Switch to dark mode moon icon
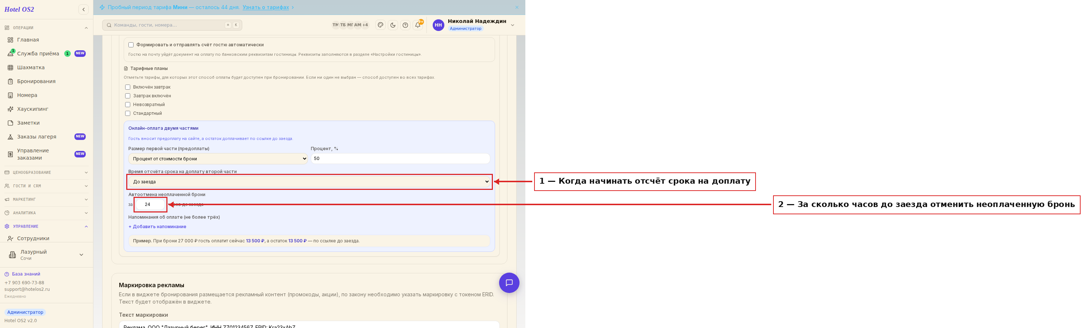 pos(393,25)
